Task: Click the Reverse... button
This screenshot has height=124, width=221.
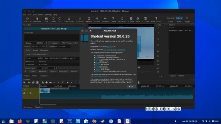Action: click(43, 71)
